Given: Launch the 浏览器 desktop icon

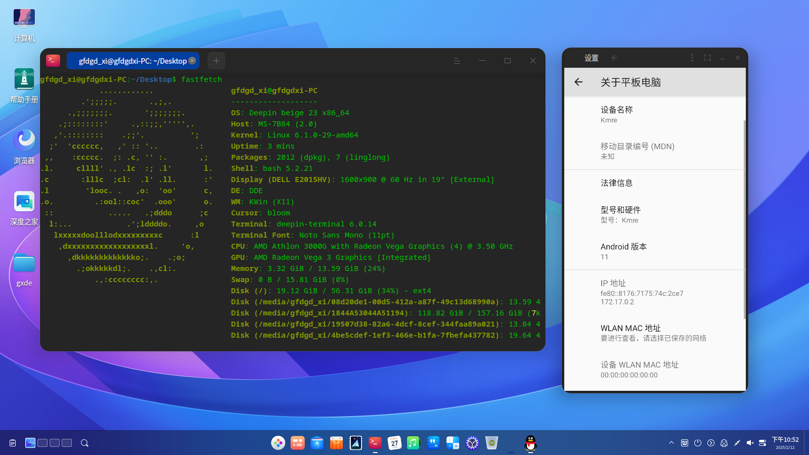Looking at the screenshot, I should pyautogui.click(x=24, y=147).
